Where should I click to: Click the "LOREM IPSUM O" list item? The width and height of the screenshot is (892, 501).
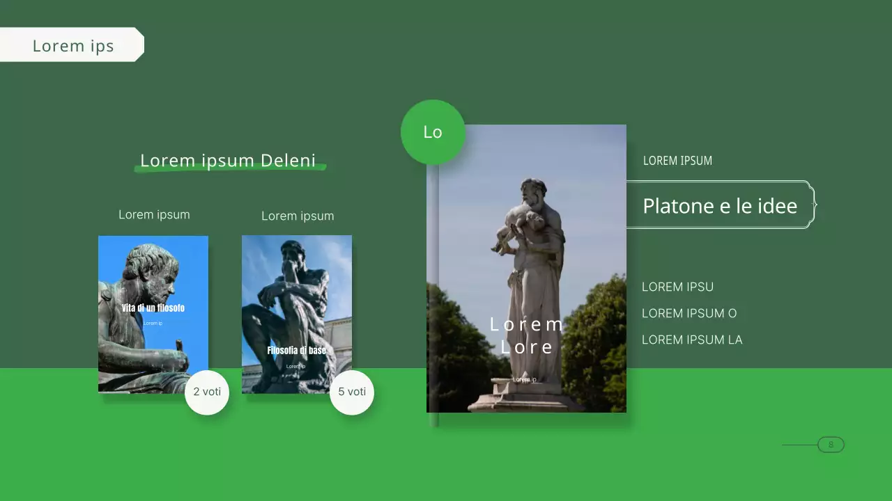(x=689, y=314)
